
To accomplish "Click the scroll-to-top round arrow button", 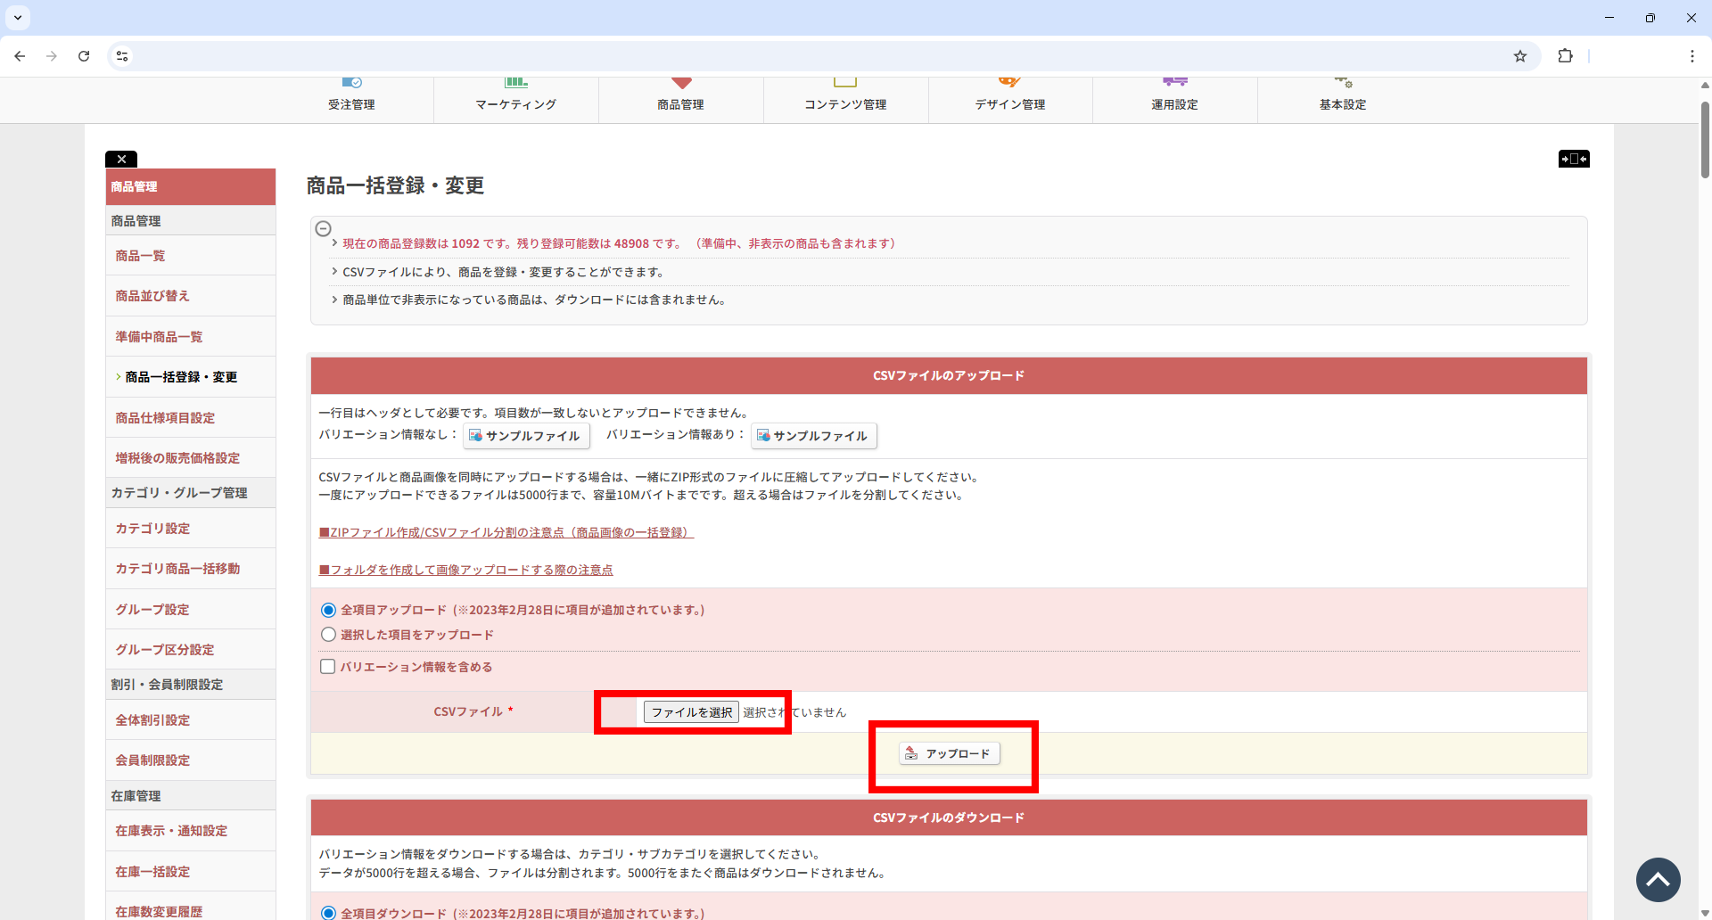I will [x=1658, y=880].
